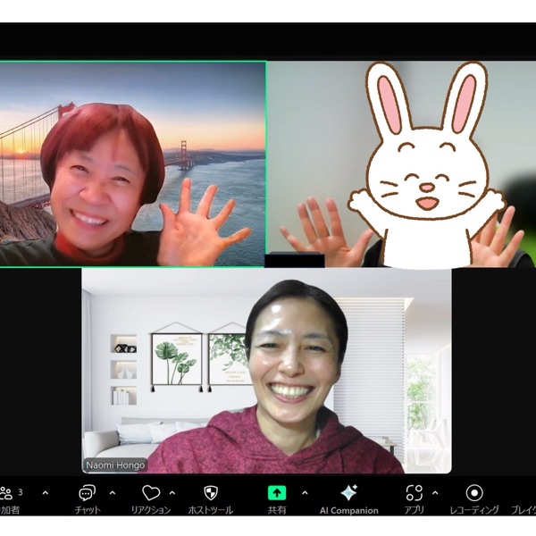The width and height of the screenshot is (536, 536).
Task: Open the participants panel (参加者)
Action: coord(7,493)
